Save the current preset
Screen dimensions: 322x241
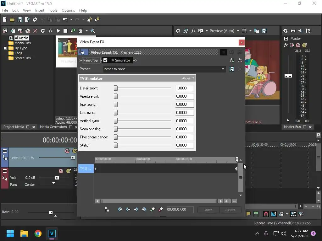tap(232, 69)
